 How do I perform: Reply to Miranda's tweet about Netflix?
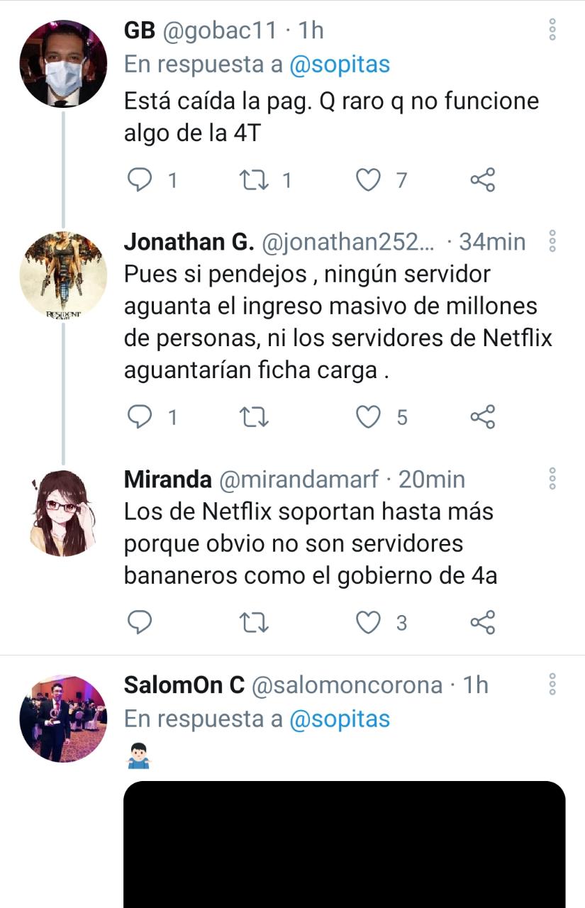[x=140, y=623]
